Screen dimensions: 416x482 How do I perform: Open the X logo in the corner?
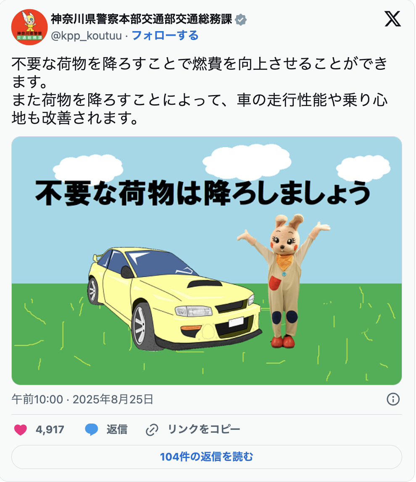[x=392, y=19]
